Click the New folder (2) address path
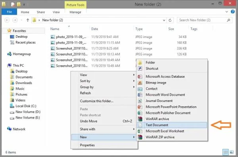238x157 pixels. (52, 20)
